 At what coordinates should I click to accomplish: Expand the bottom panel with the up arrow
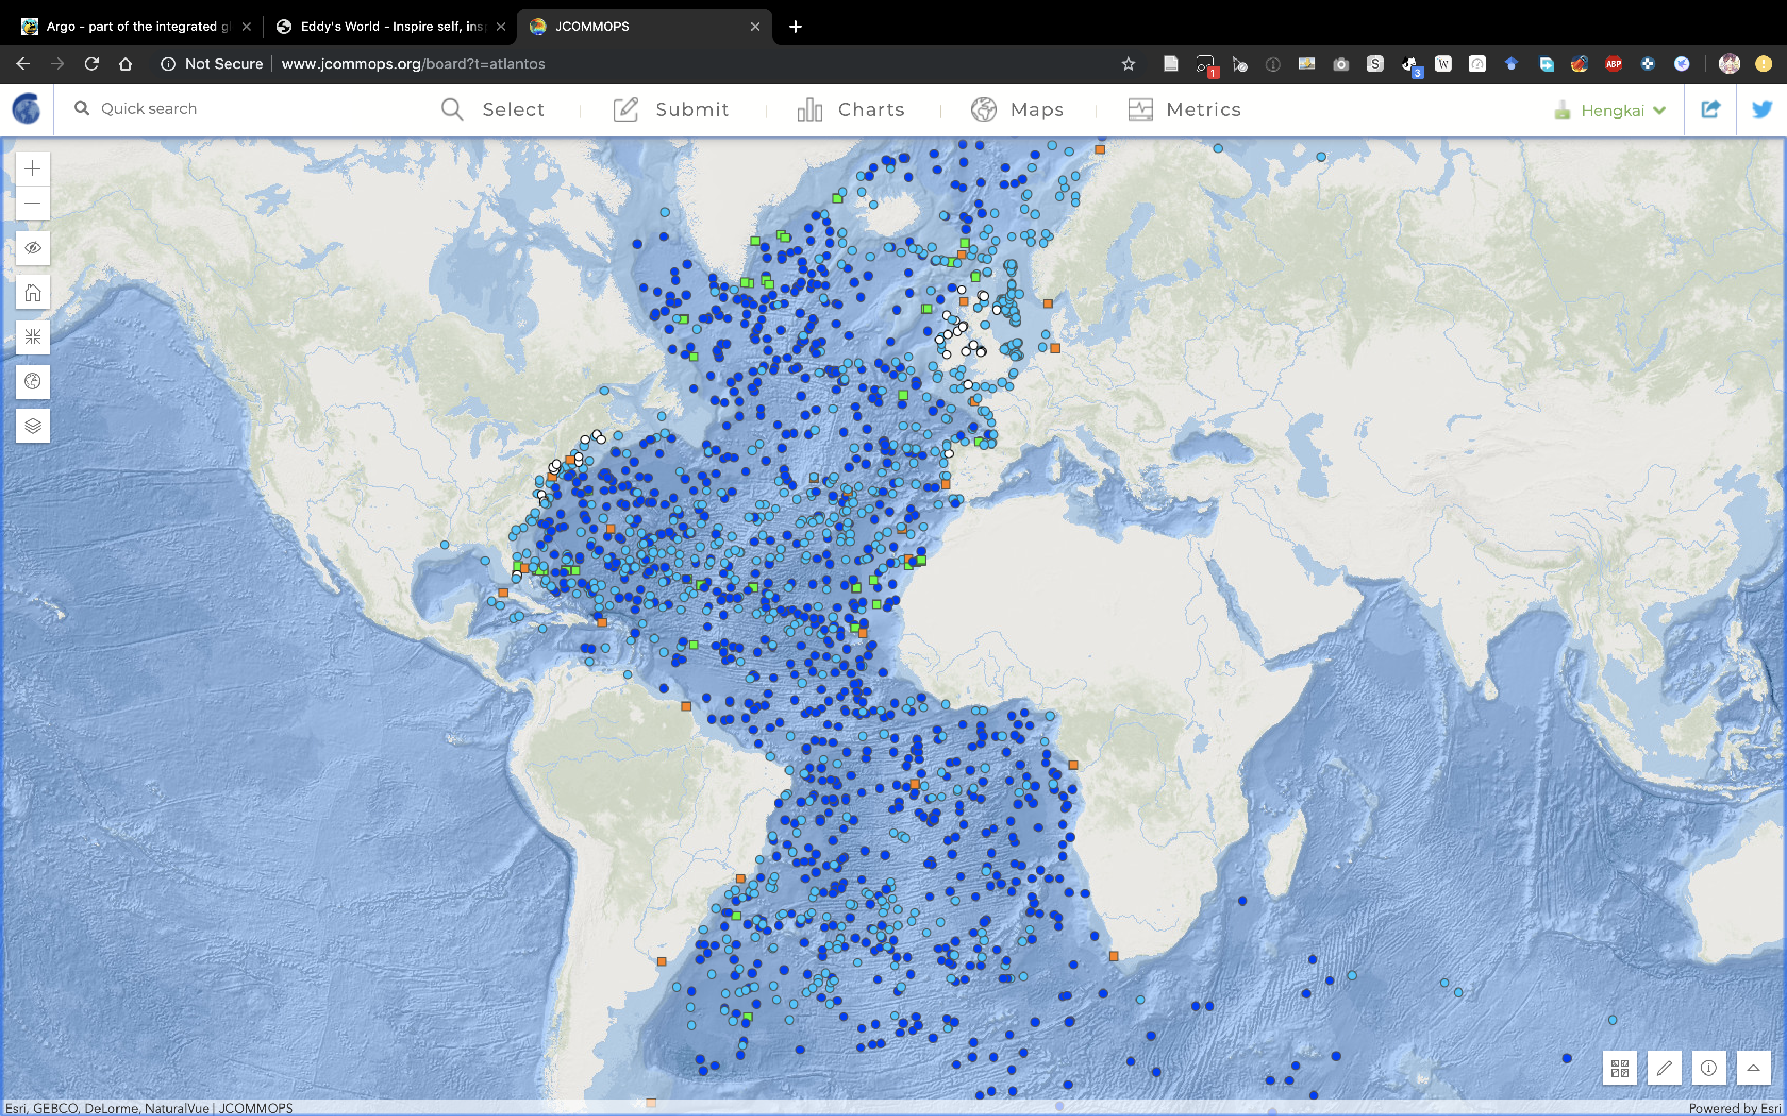pos(1753,1068)
